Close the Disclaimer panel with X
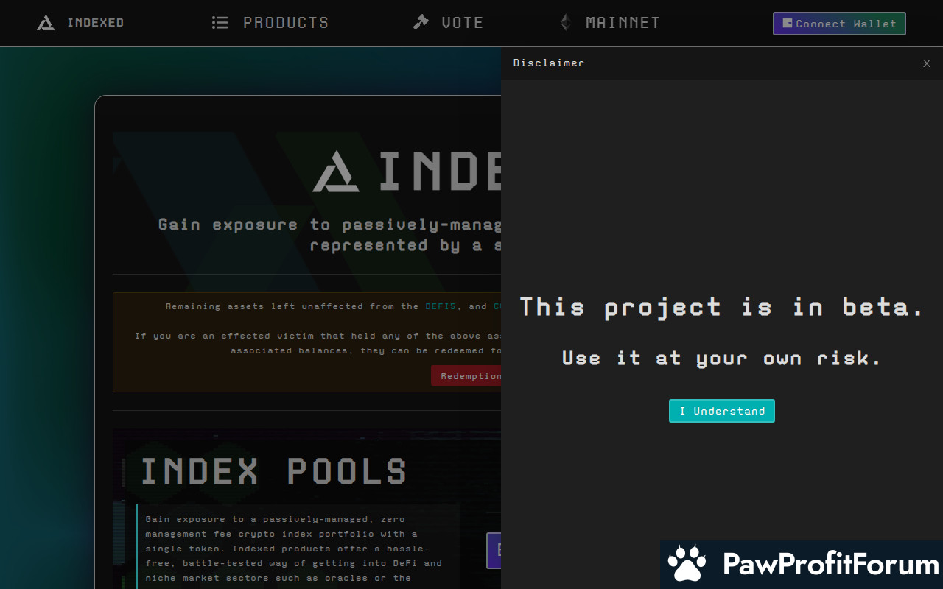Viewport: 943px width, 589px height. point(927,63)
